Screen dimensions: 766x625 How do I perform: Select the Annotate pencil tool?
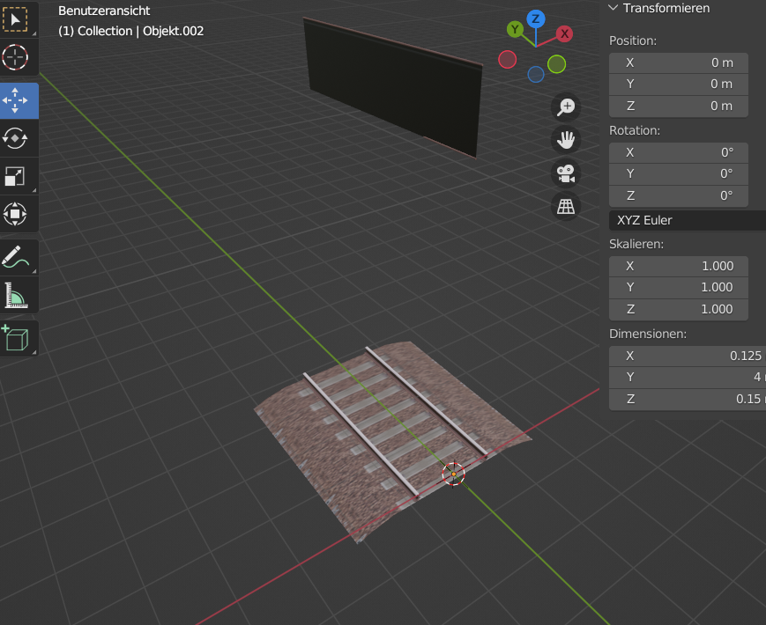[16, 257]
